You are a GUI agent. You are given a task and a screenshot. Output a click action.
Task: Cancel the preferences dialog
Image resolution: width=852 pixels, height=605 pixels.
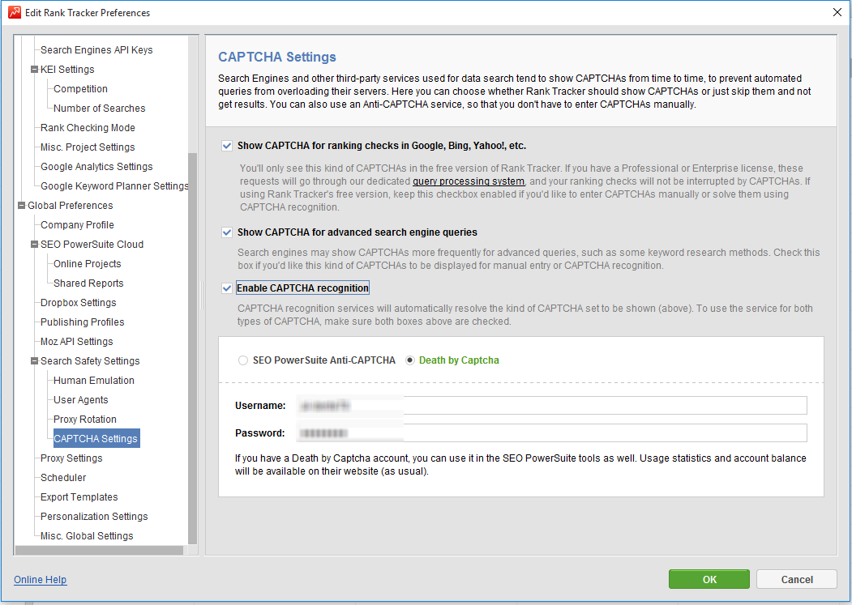797,579
